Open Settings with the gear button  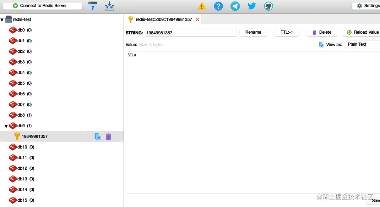coord(367,6)
